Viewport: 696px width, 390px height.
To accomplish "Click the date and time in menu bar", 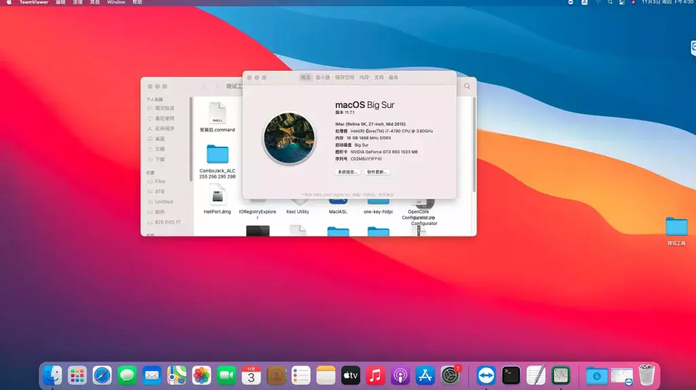I will point(667,2).
